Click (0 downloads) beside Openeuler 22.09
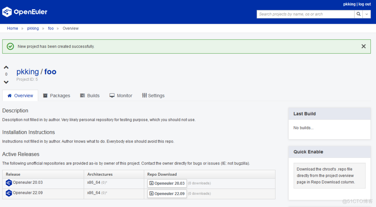376x207 pixels. (199, 193)
